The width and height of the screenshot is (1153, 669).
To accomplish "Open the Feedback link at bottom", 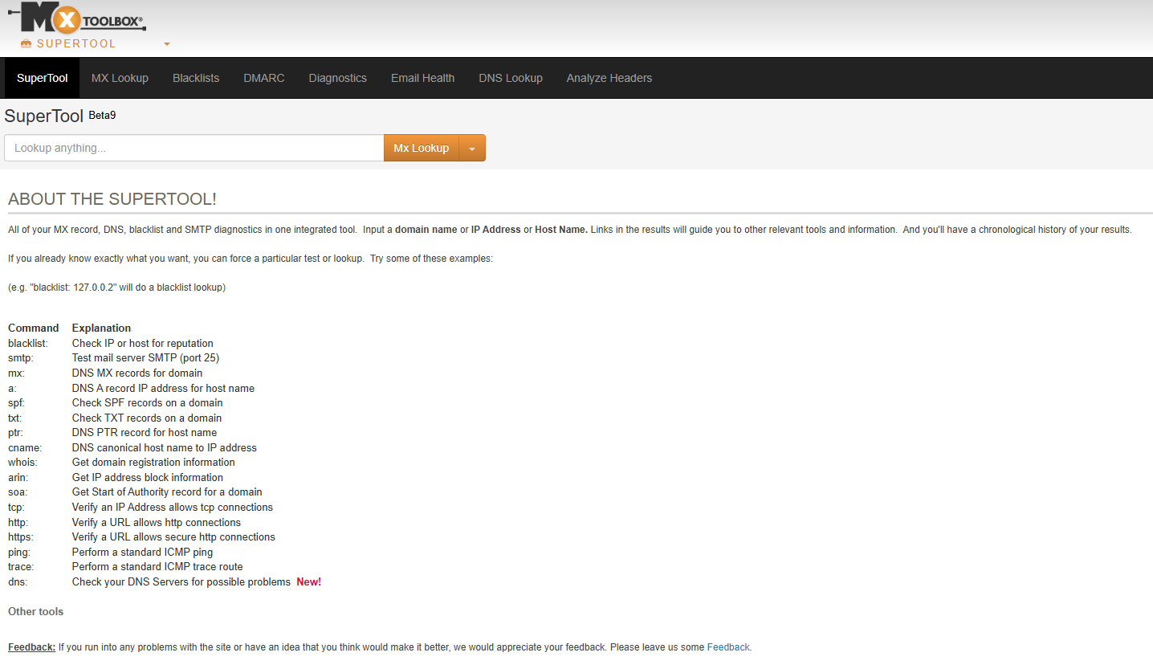I will (x=728, y=647).
